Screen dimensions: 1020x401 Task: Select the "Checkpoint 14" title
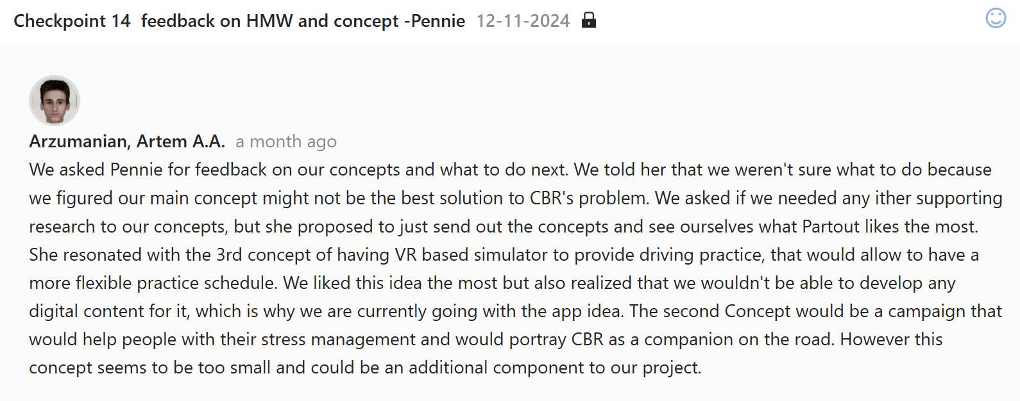[72, 21]
